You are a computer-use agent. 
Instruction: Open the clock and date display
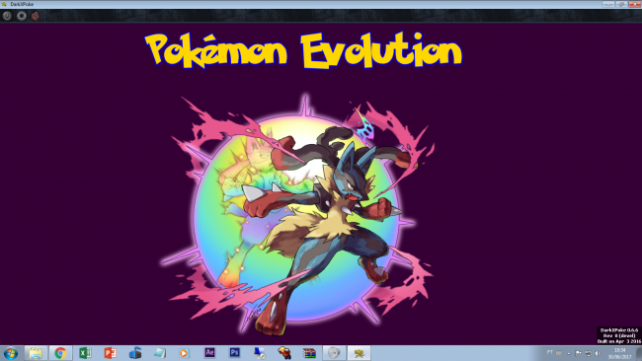(x=620, y=353)
